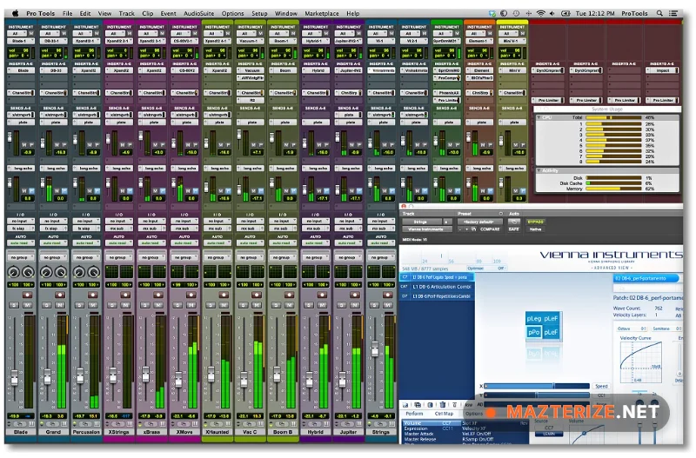Toggle the SAFE button in plug-in header
Screen dimensions: 696x458
click(514, 229)
